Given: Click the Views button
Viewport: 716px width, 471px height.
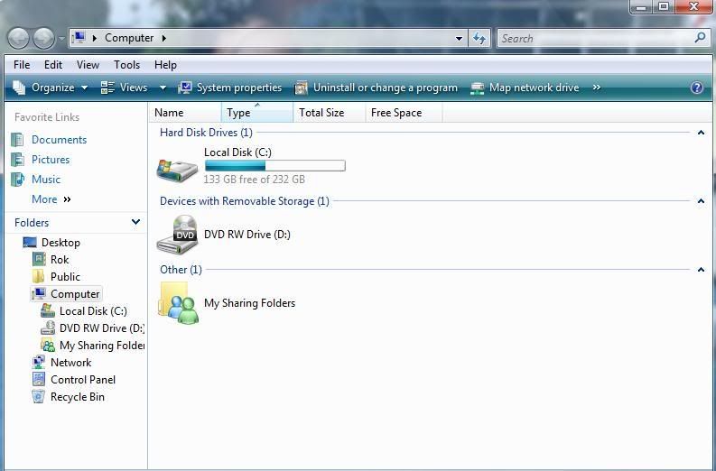Looking at the screenshot, I should 125,88.
